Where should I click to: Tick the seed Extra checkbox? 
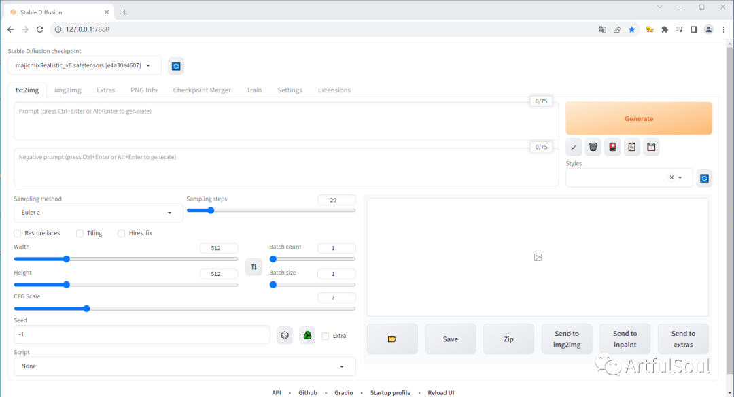[326, 336]
